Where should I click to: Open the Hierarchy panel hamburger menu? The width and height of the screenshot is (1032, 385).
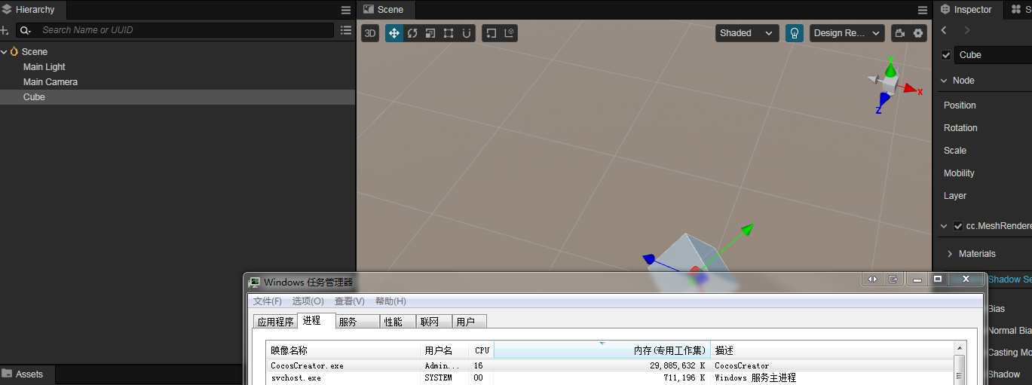click(345, 10)
